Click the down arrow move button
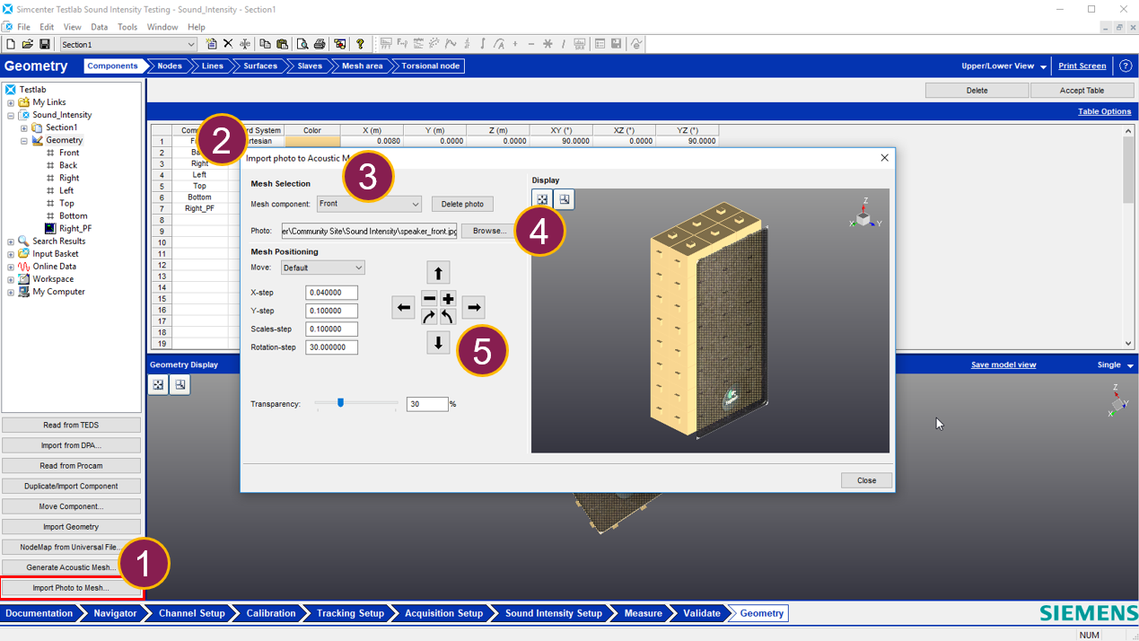Viewport: 1139px width, 641px height. click(x=438, y=343)
